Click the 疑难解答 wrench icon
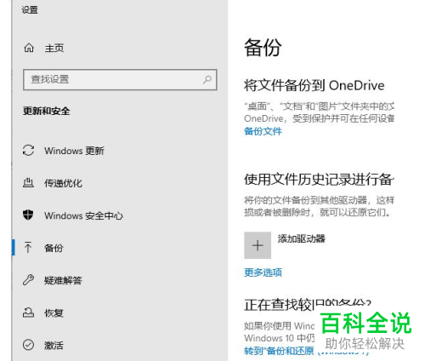The height and width of the screenshot is (361, 425). click(x=28, y=280)
